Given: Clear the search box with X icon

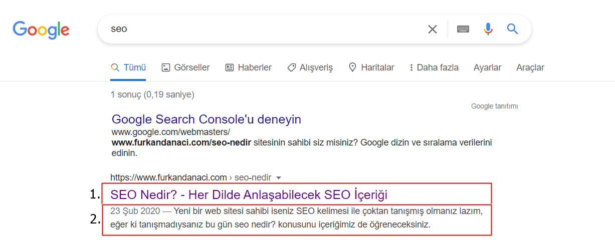Looking at the screenshot, I should click(x=432, y=29).
